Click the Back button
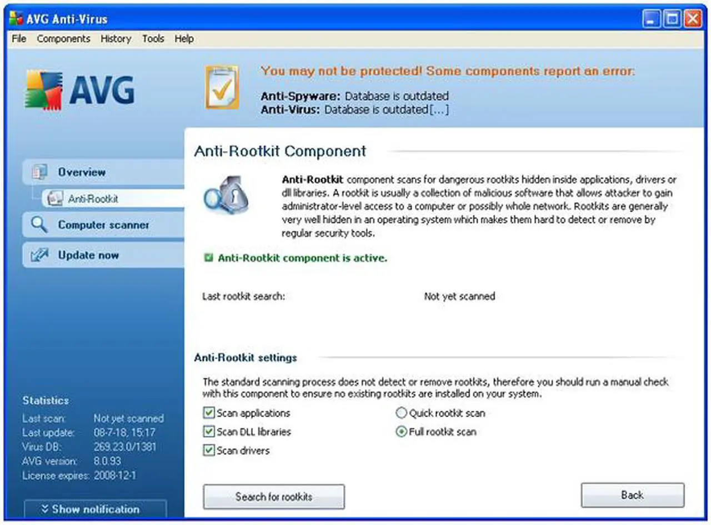This screenshot has height=525, width=711. 633,495
